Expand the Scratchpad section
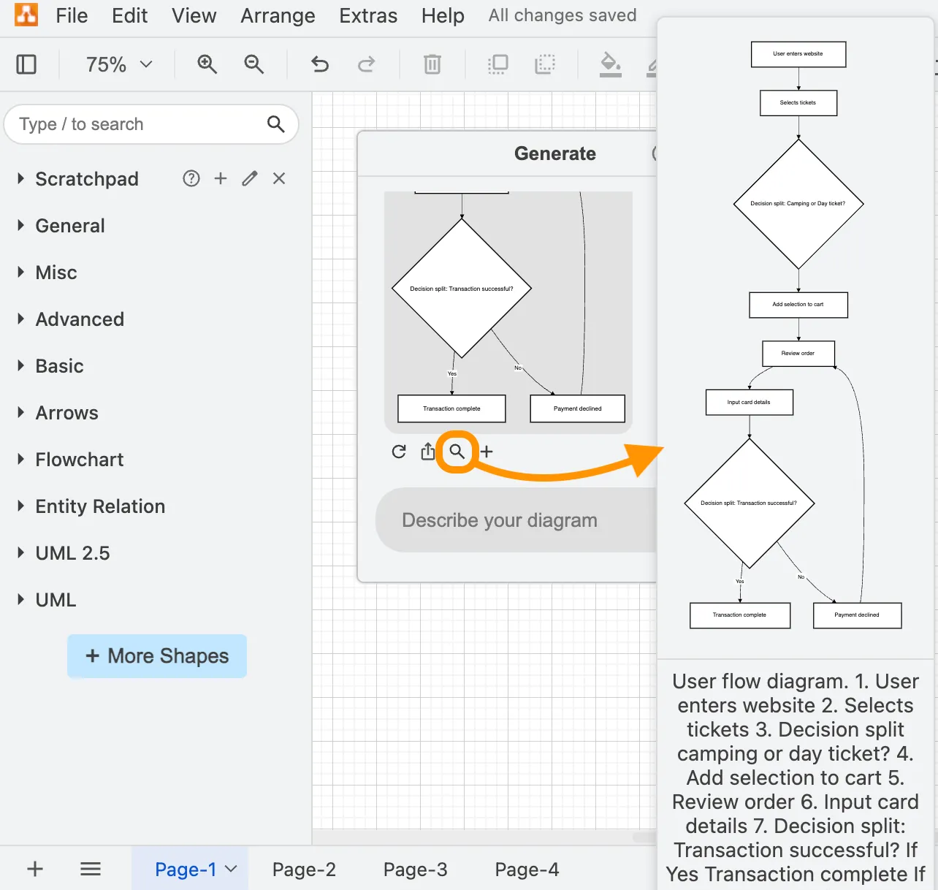This screenshot has width=938, height=890. (x=21, y=178)
